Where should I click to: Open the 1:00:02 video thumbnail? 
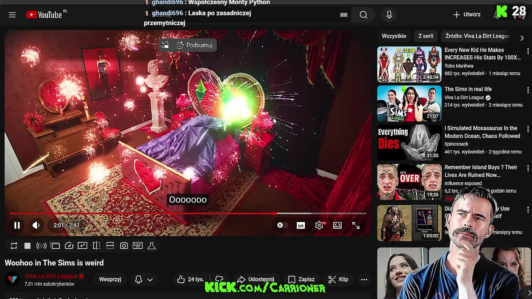[409, 223]
